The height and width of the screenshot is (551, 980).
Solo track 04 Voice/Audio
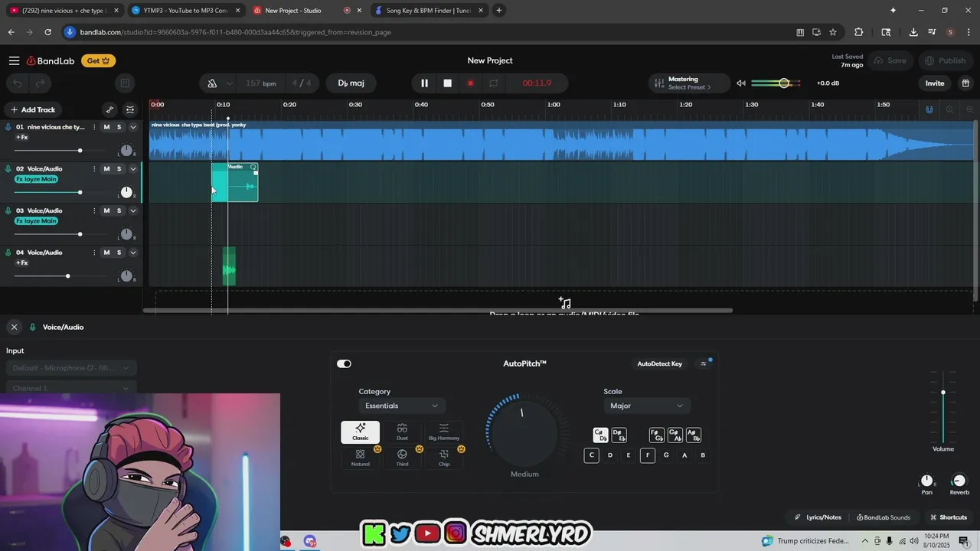pyautogui.click(x=119, y=253)
